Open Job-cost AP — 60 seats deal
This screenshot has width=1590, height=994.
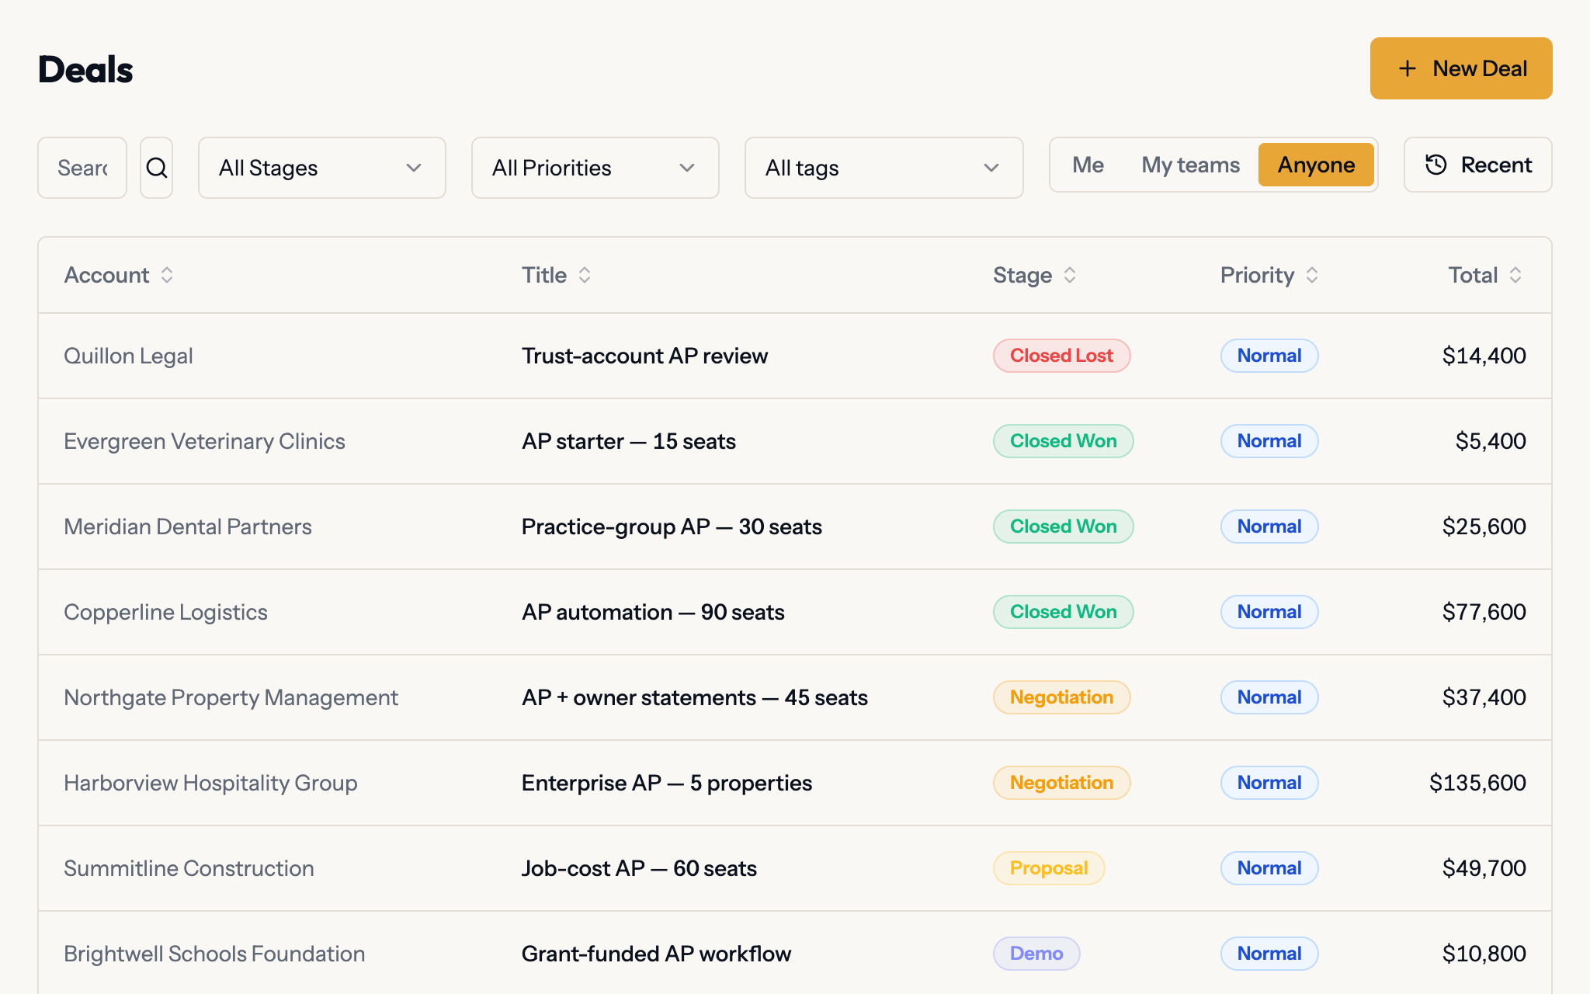point(639,868)
